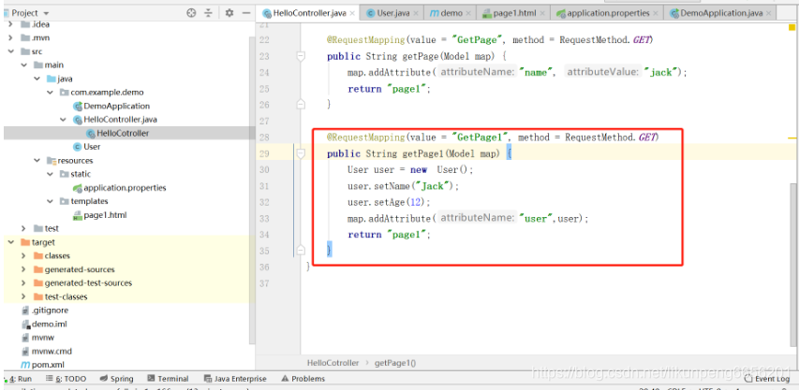The width and height of the screenshot is (799, 390).
Task: Collapse the static folder
Action: pos(50,174)
